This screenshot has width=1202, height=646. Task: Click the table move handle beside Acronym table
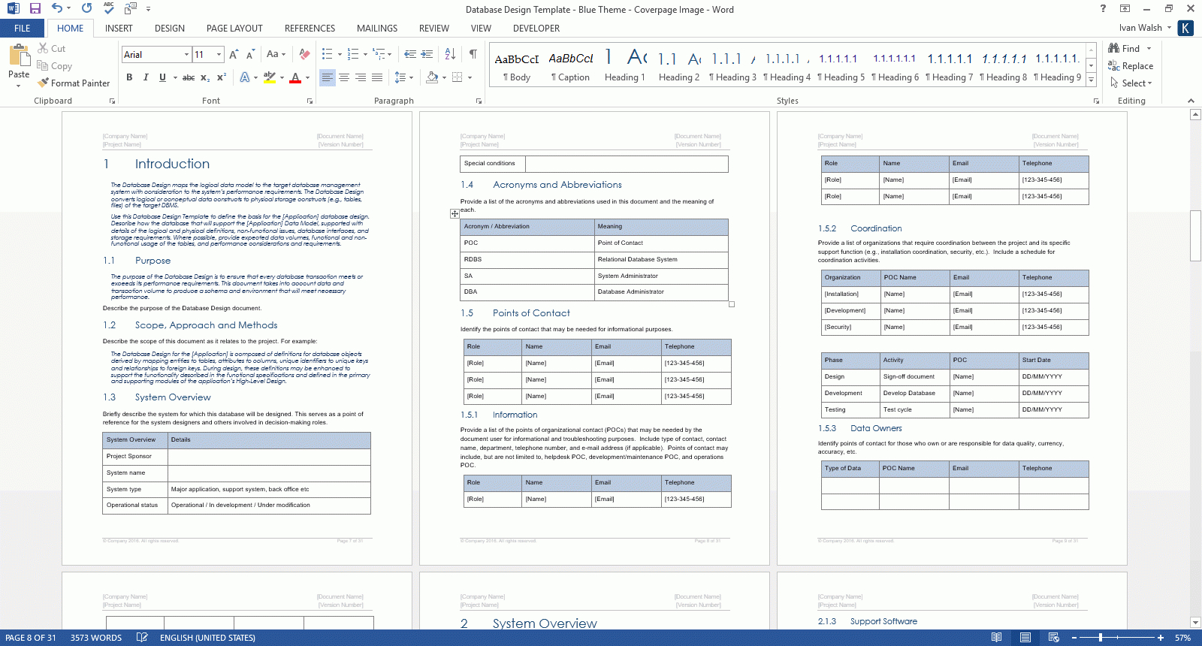[455, 214]
